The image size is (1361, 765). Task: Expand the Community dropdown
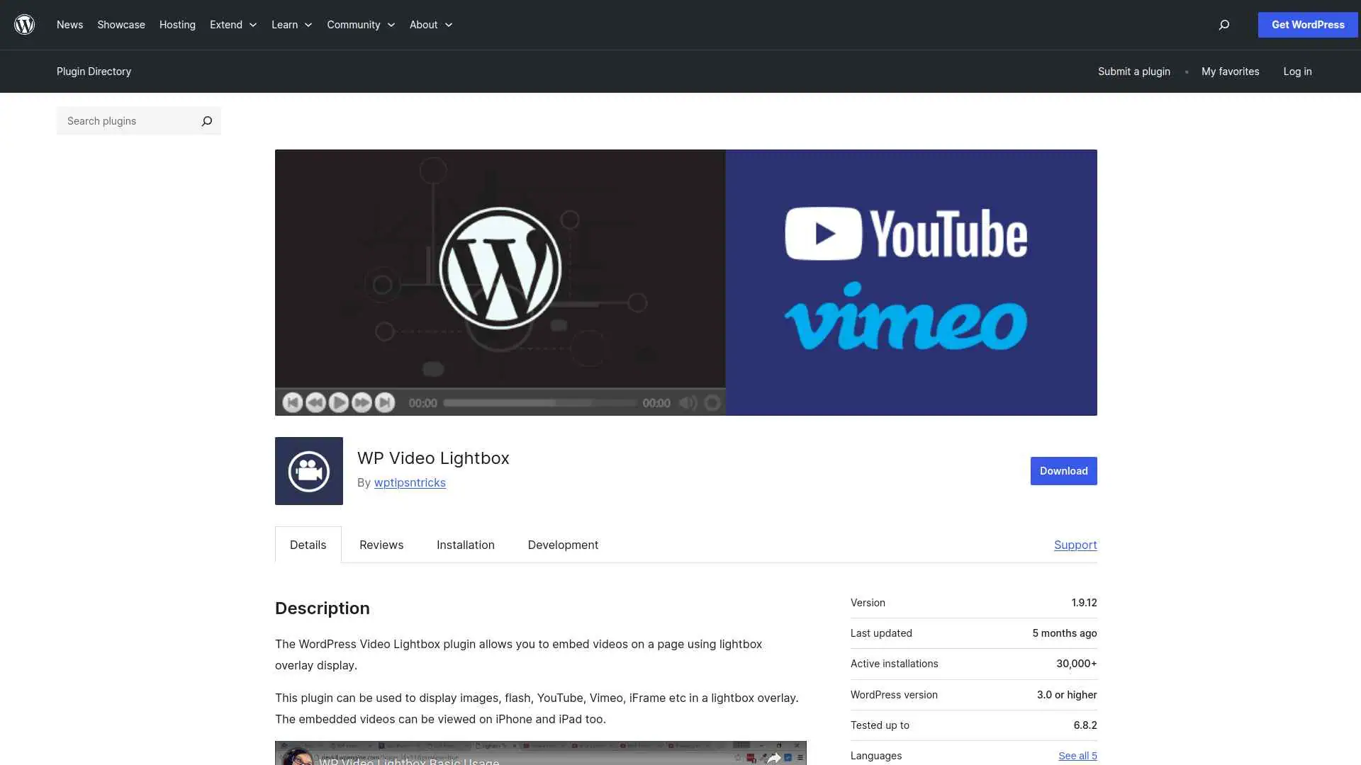point(360,24)
